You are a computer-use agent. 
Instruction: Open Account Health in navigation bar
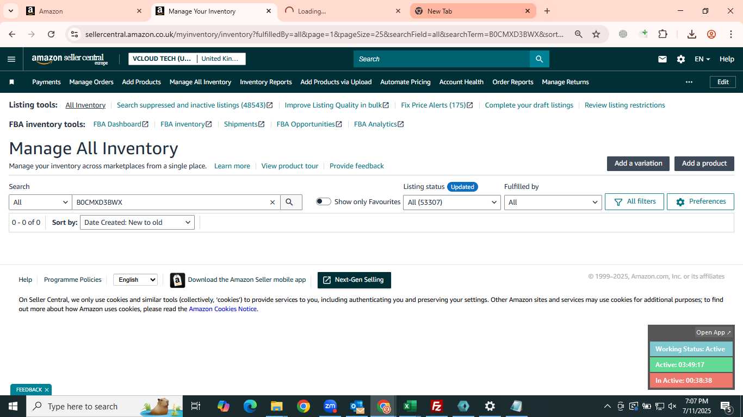(x=461, y=82)
